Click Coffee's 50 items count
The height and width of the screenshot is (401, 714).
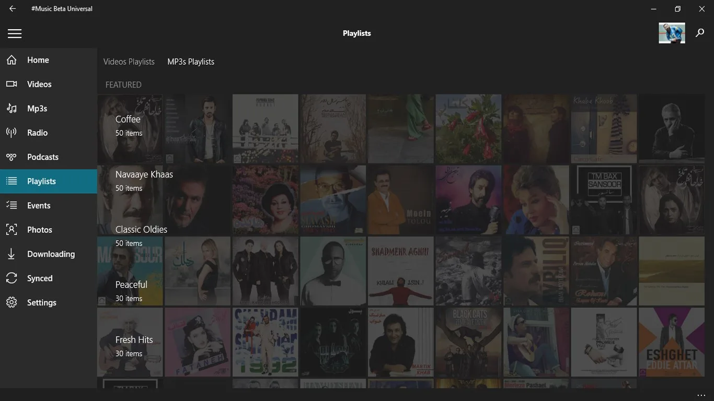pos(129,133)
